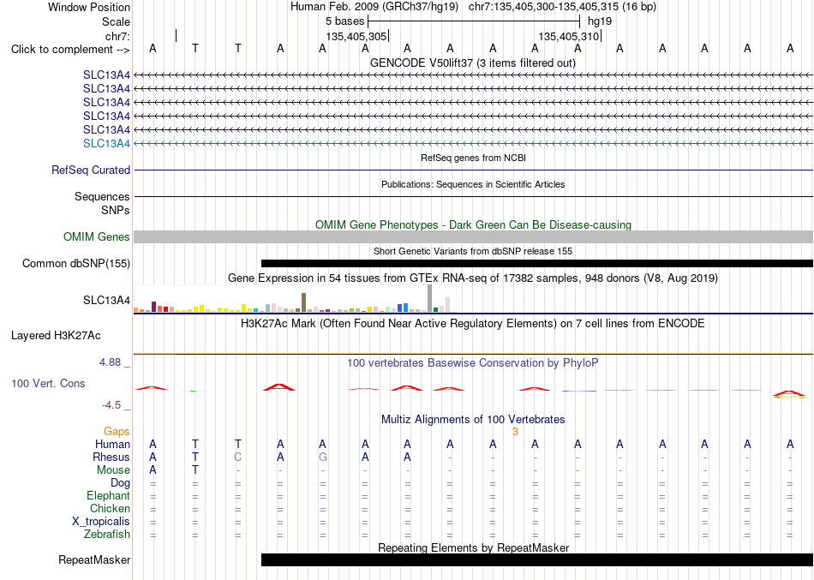Viewport: 814px width, 580px height.
Task: Click the tall gray bar in GTEx chart
Action: pyautogui.click(x=430, y=299)
